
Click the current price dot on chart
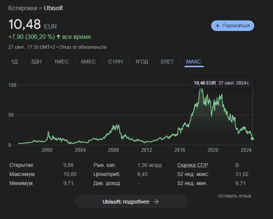click(252, 139)
